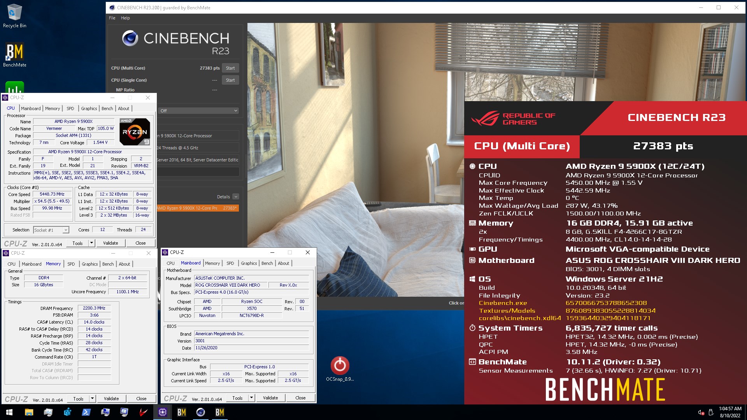Click 'Cinebench.exe' file integrity entry
This screenshot has height=420, width=747.
coord(503,303)
